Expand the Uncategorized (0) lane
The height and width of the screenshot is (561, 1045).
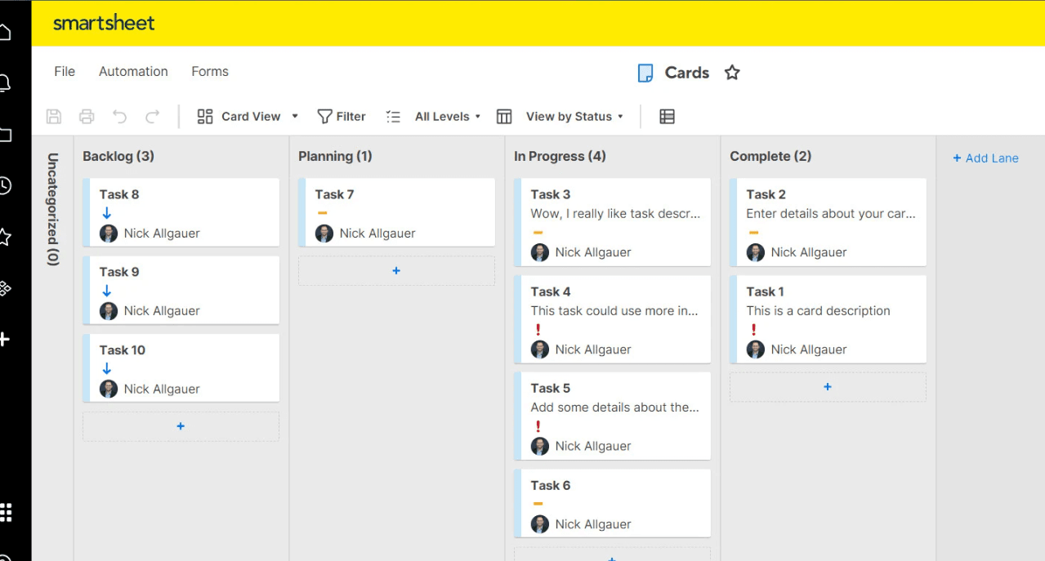(53, 209)
